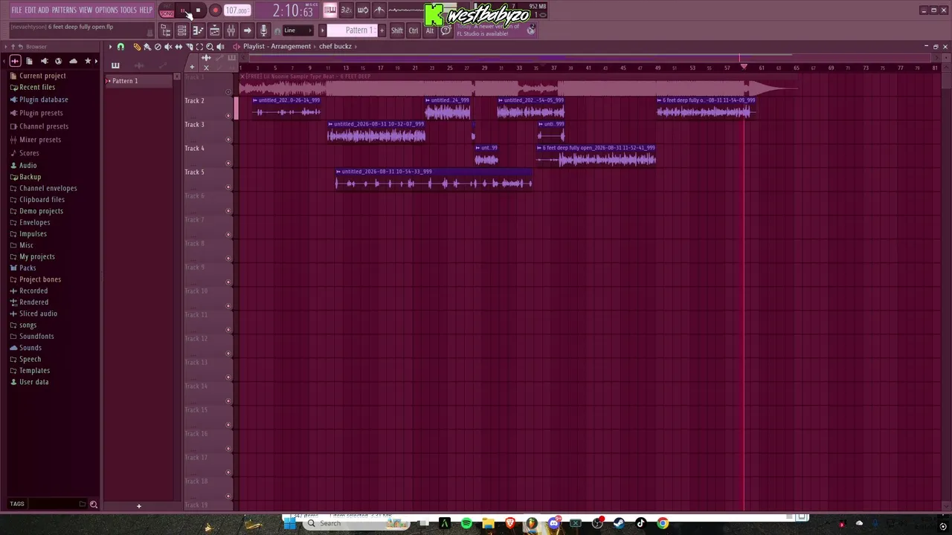
Task: Select the slip tool in playlist toolbar
Action: click(178, 47)
